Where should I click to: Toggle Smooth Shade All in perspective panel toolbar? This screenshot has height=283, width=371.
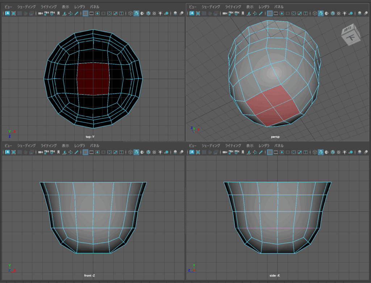[x=320, y=13]
